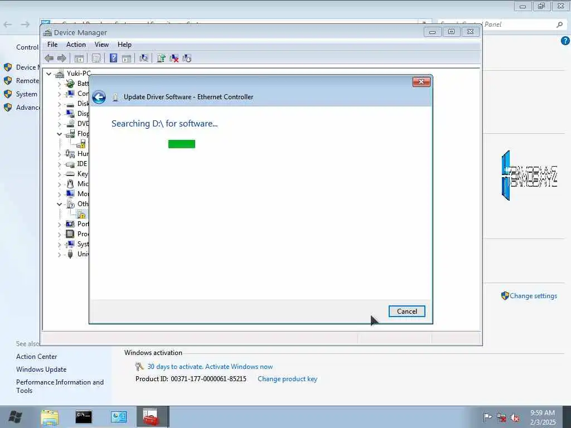Select the Processors category icon
Image resolution: width=571 pixels, height=428 pixels.
pos(70,234)
